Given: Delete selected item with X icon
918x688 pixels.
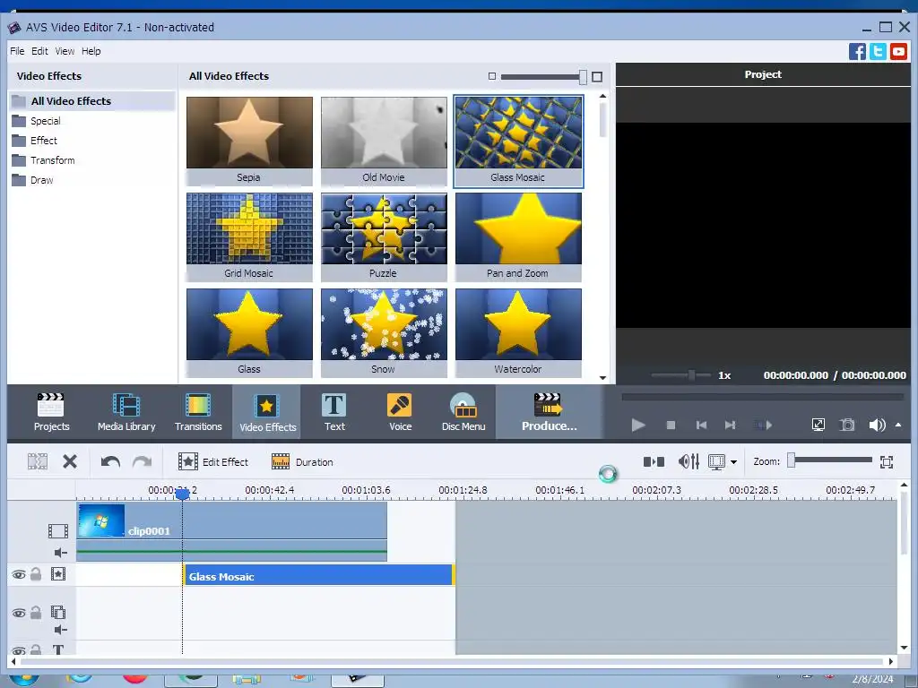Looking at the screenshot, I should click(x=70, y=461).
